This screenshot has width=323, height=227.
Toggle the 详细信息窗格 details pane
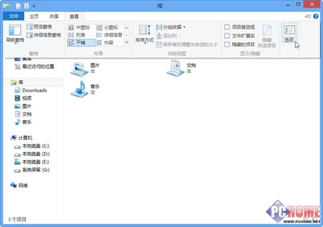tap(43, 35)
